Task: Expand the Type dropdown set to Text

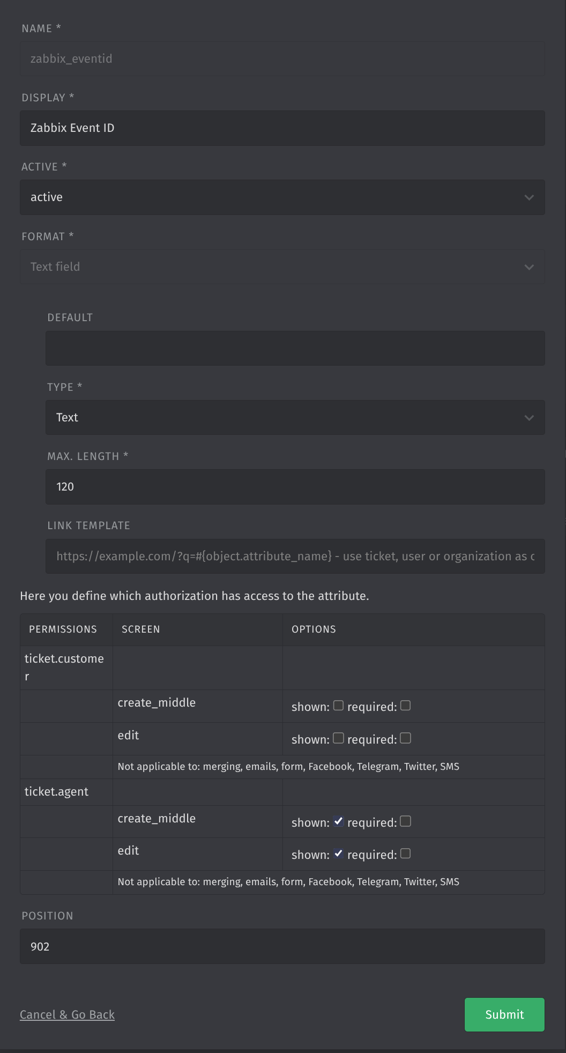Action: [x=295, y=417]
